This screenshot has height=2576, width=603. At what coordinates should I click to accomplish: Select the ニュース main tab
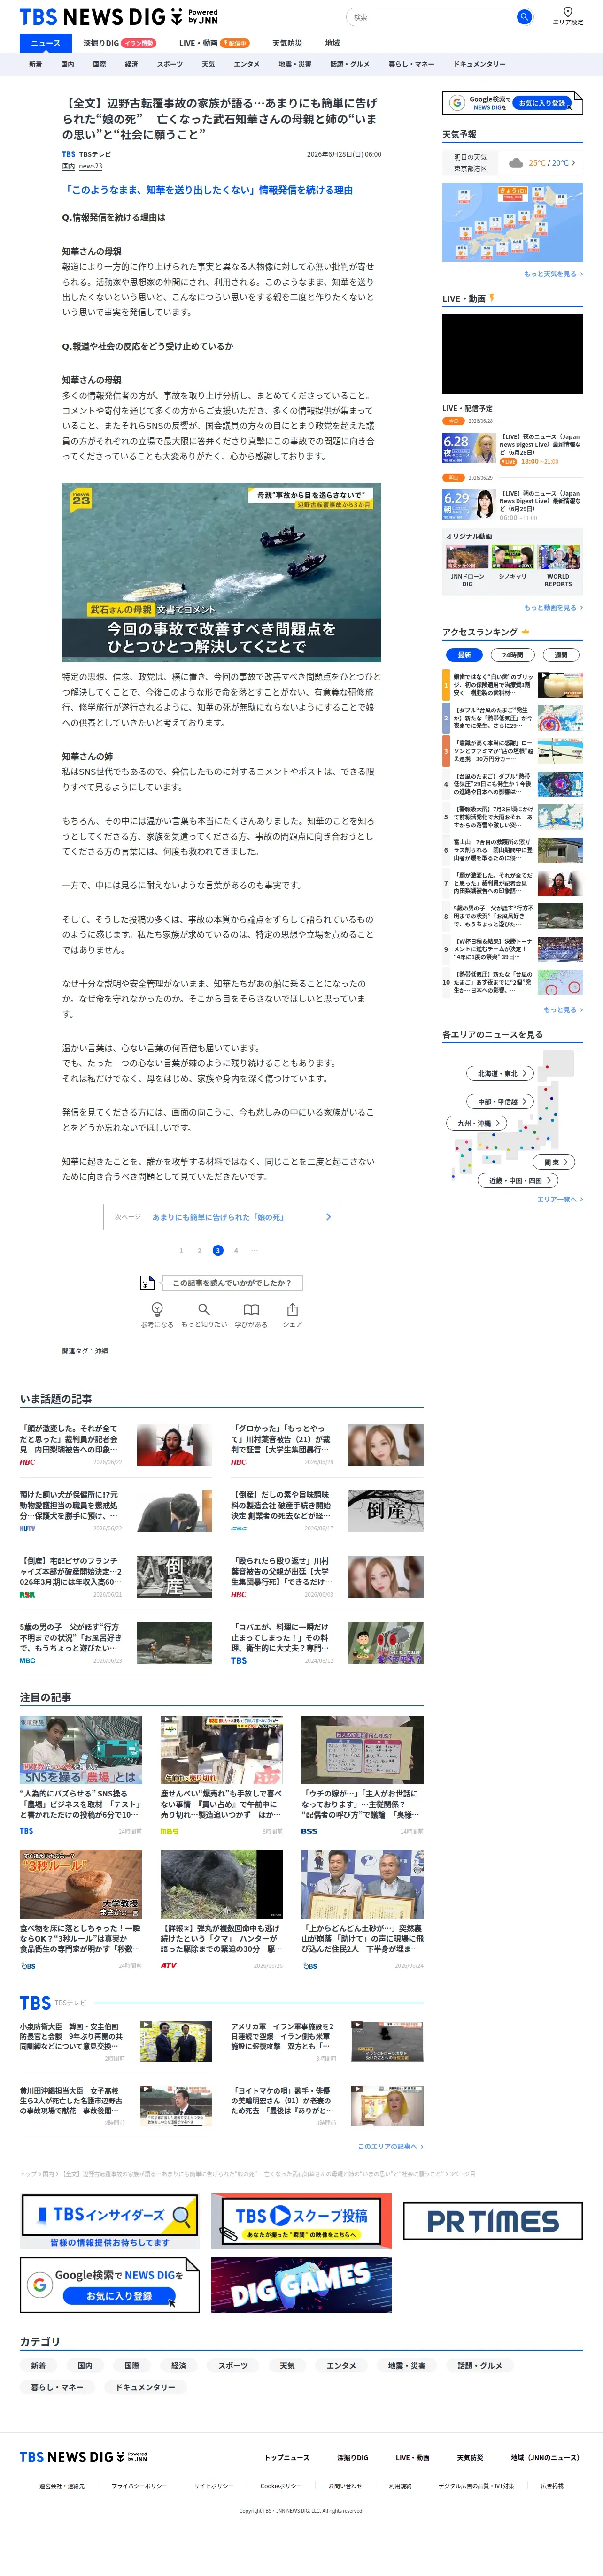[45, 43]
